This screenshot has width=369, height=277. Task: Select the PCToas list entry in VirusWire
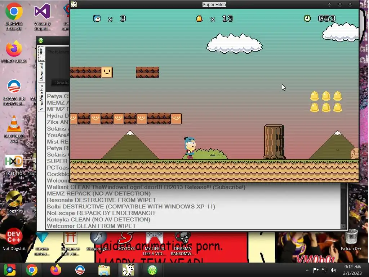pos(58,168)
